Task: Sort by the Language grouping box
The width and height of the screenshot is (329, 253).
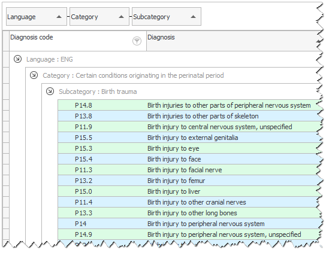Action: (37, 17)
